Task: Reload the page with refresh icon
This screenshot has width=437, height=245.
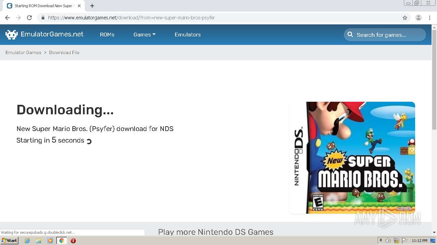Action: click(29, 18)
